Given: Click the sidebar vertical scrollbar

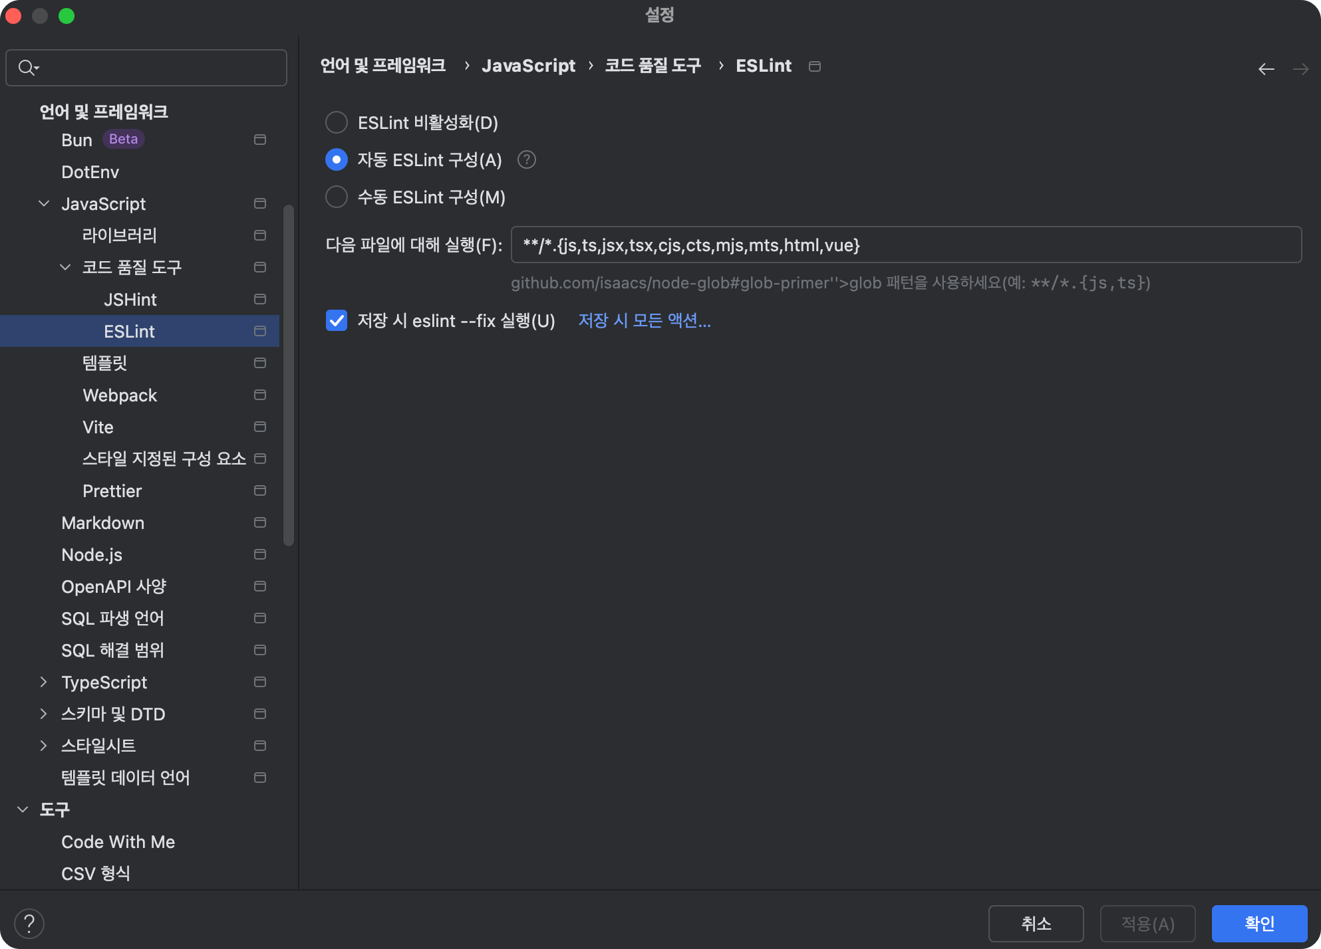Looking at the screenshot, I should coord(288,375).
